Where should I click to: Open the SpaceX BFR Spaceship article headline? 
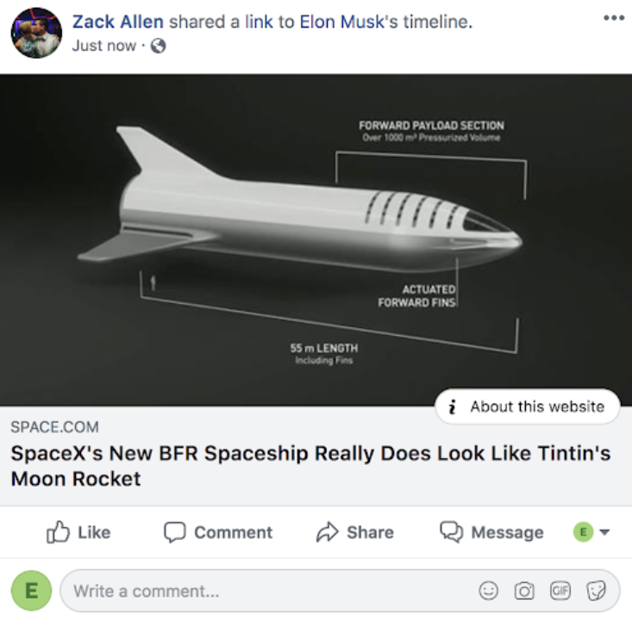[x=310, y=466]
